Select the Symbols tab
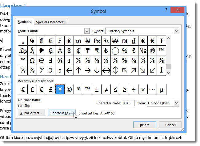This screenshot has width=200, height=146. [24, 22]
